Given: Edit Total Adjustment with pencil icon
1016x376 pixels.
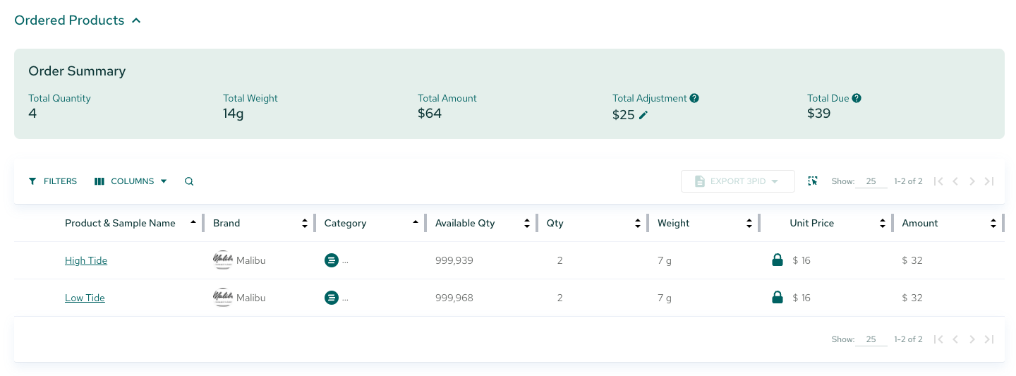Looking at the screenshot, I should coord(643,115).
